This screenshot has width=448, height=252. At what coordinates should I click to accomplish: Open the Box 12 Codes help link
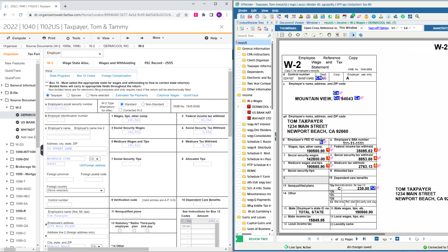coord(86,76)
